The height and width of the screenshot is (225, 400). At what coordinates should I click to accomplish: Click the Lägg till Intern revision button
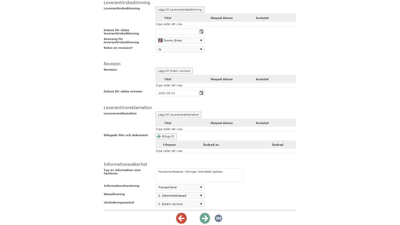tap(174, 71)
